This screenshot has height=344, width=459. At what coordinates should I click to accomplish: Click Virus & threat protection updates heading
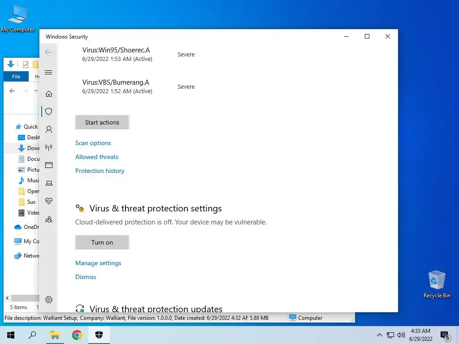(156, 308)
